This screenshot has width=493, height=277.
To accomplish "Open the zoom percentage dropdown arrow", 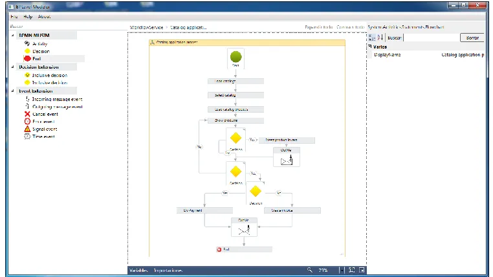I will pyautogui.click(x=342, y=270).
